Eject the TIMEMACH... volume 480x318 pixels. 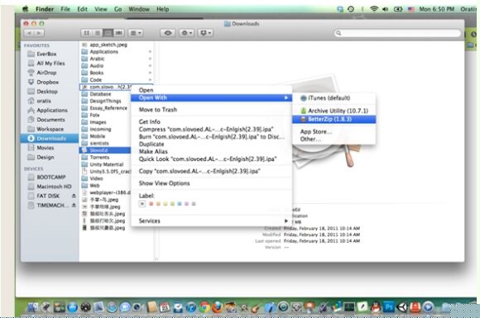74,206
